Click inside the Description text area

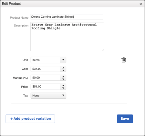68,37
